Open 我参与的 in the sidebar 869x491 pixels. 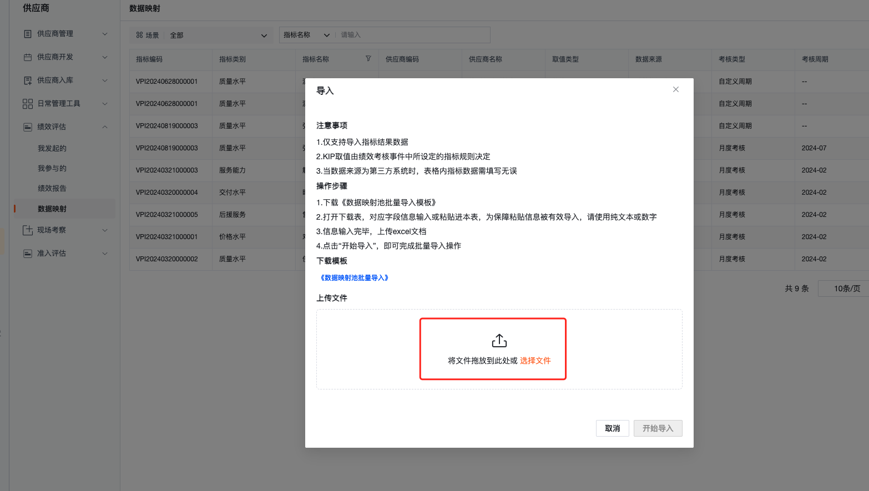click(52, 168)
